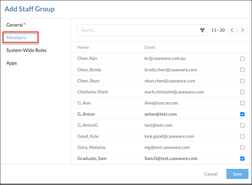Open the Apps section
Viewport: 252px width, 185px height.
(x=12, y=63)
